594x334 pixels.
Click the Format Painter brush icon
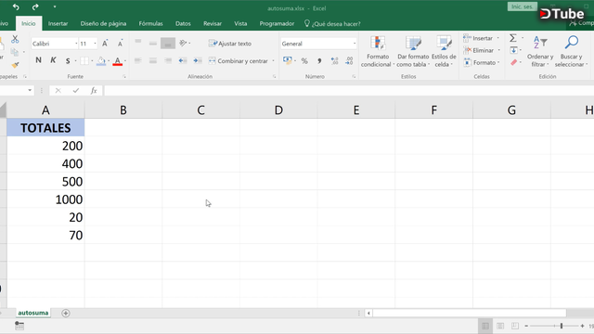point(15,65)
